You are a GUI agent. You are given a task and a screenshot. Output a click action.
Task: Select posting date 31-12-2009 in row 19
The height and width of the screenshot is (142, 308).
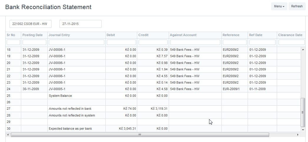pyautogui.click(x=31, y=56)
